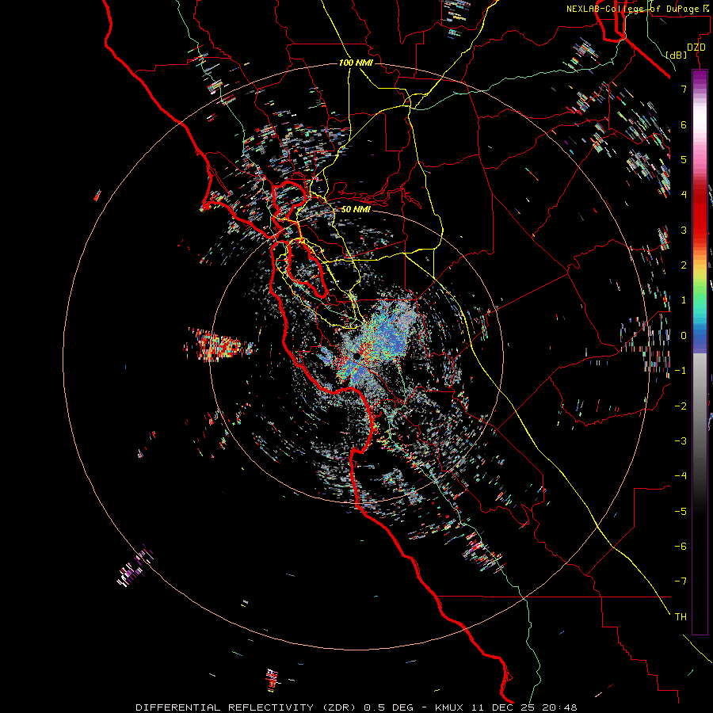Click the ZDR color scale bar

click(700, 352)
